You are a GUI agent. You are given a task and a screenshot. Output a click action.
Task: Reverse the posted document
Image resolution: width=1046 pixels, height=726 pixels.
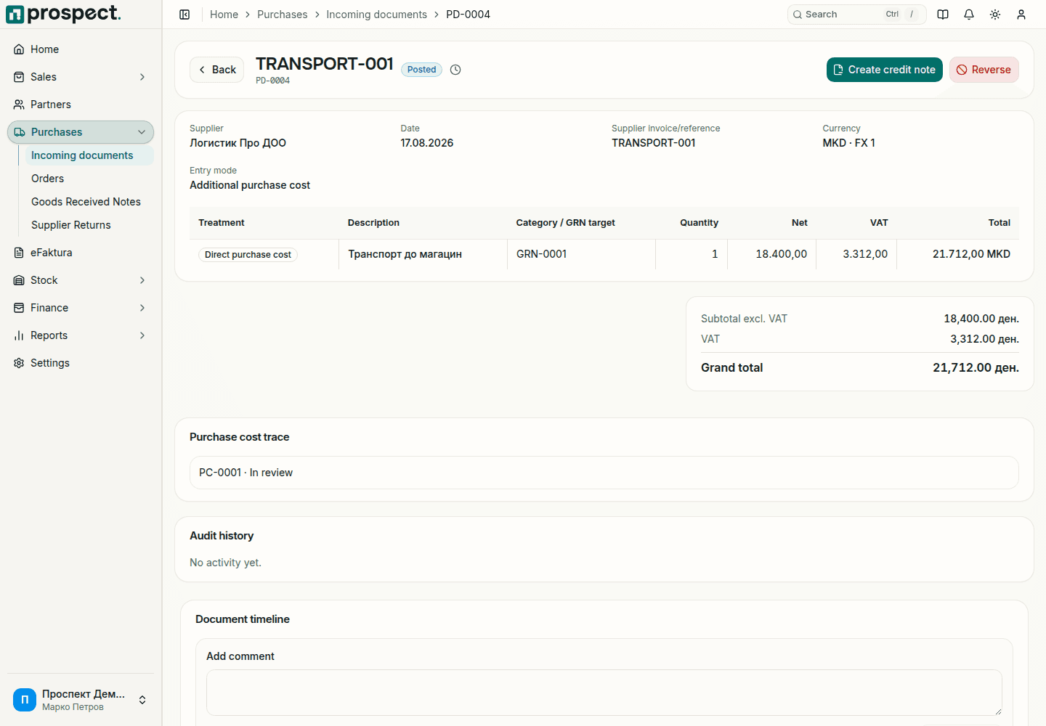(x=984, y=70)
